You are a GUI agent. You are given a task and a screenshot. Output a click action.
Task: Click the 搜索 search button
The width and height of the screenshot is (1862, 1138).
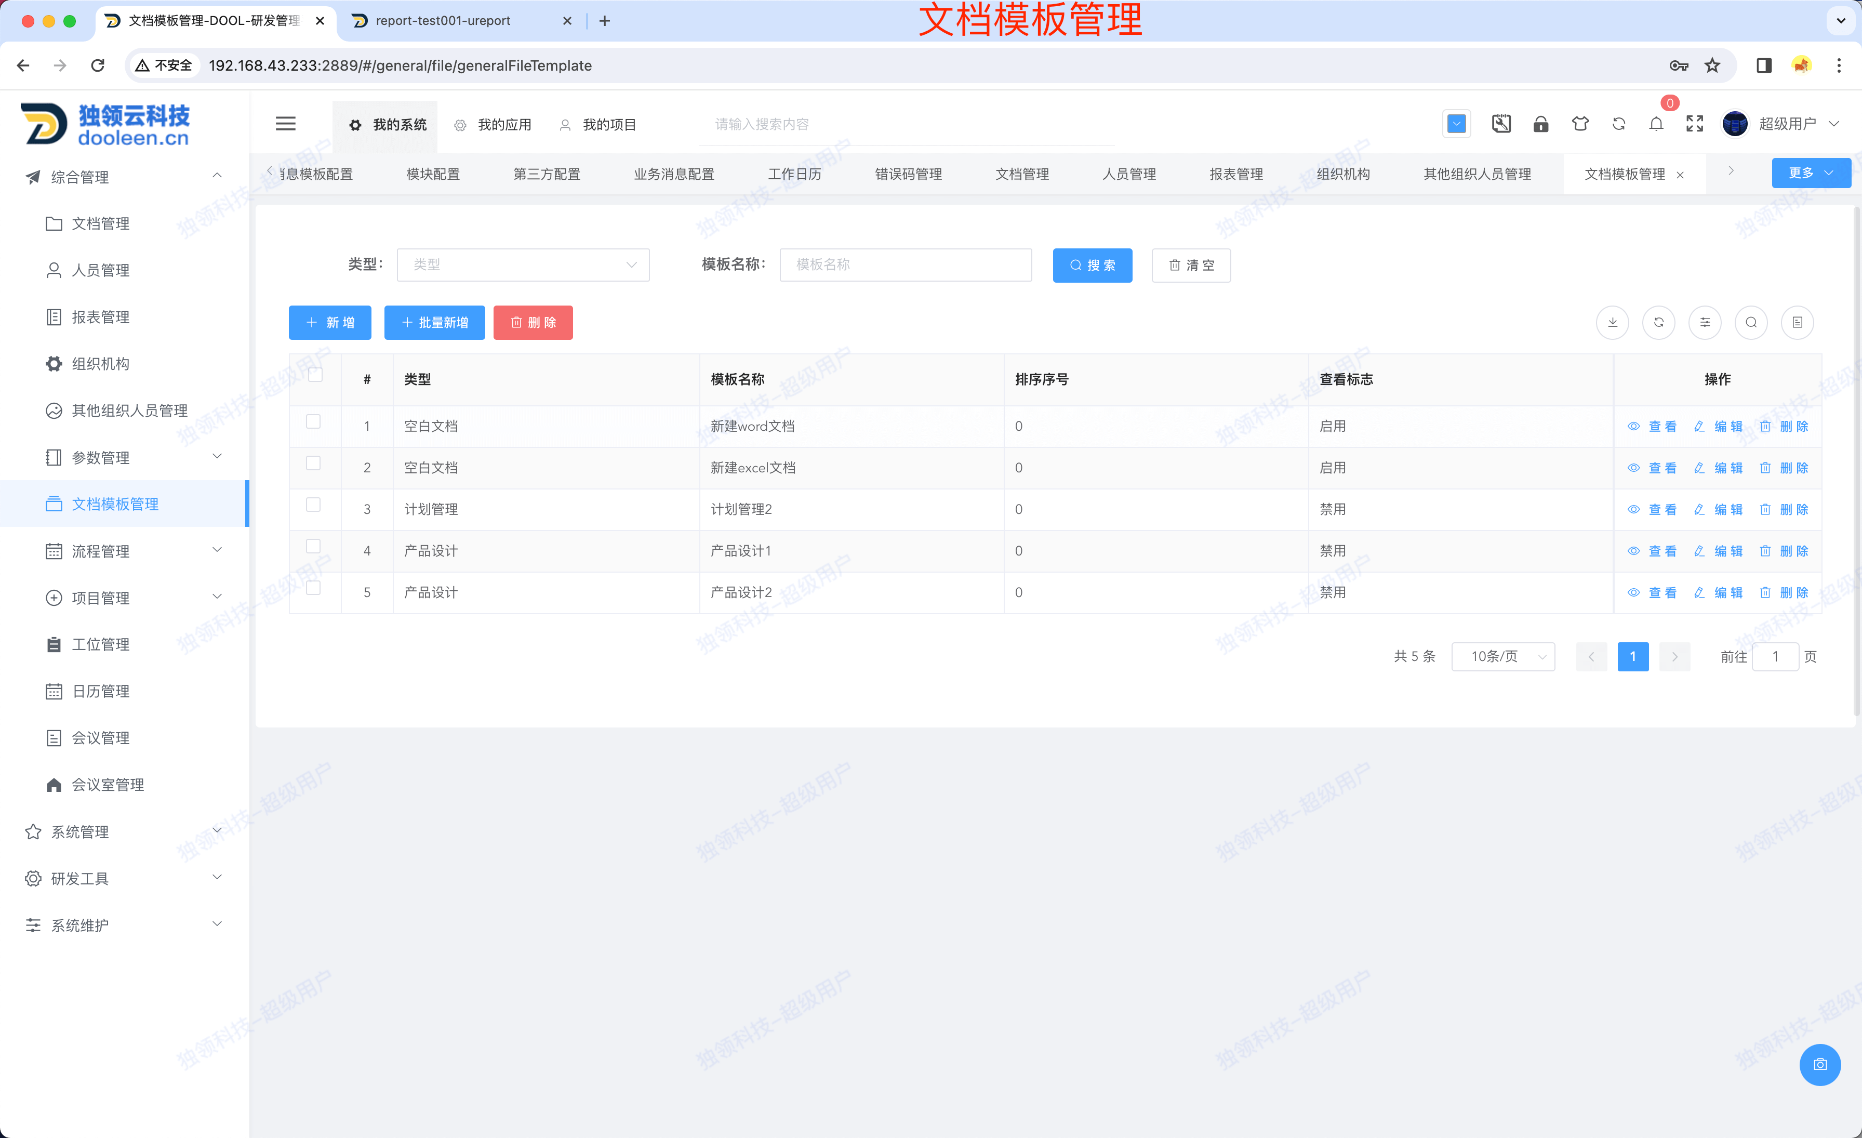[1092, 265]
